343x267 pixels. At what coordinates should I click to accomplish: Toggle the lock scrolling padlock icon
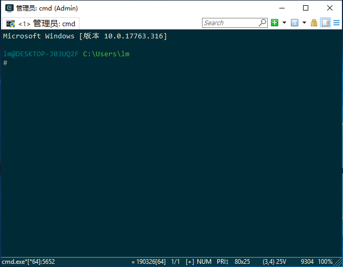click(314, 23)
